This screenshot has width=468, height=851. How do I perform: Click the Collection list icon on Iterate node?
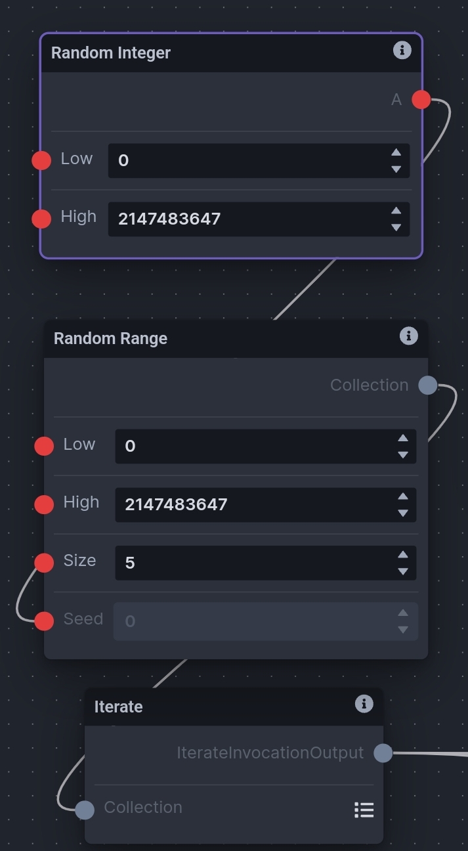coord(364,810)
